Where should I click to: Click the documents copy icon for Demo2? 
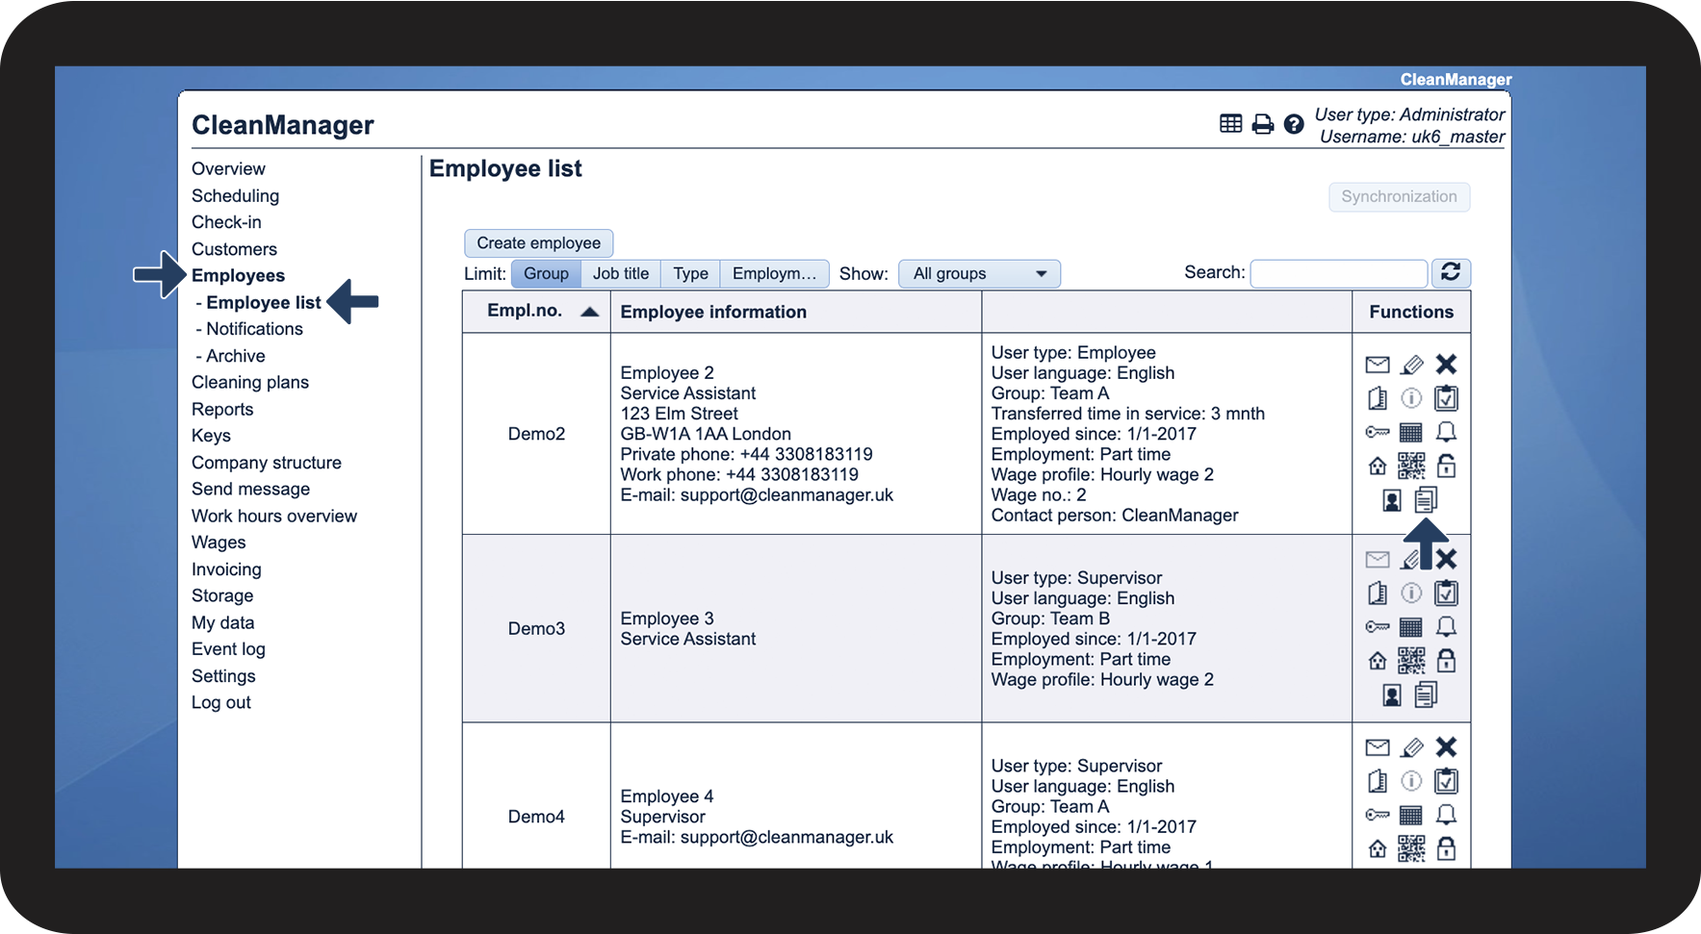coord(1427,499)
